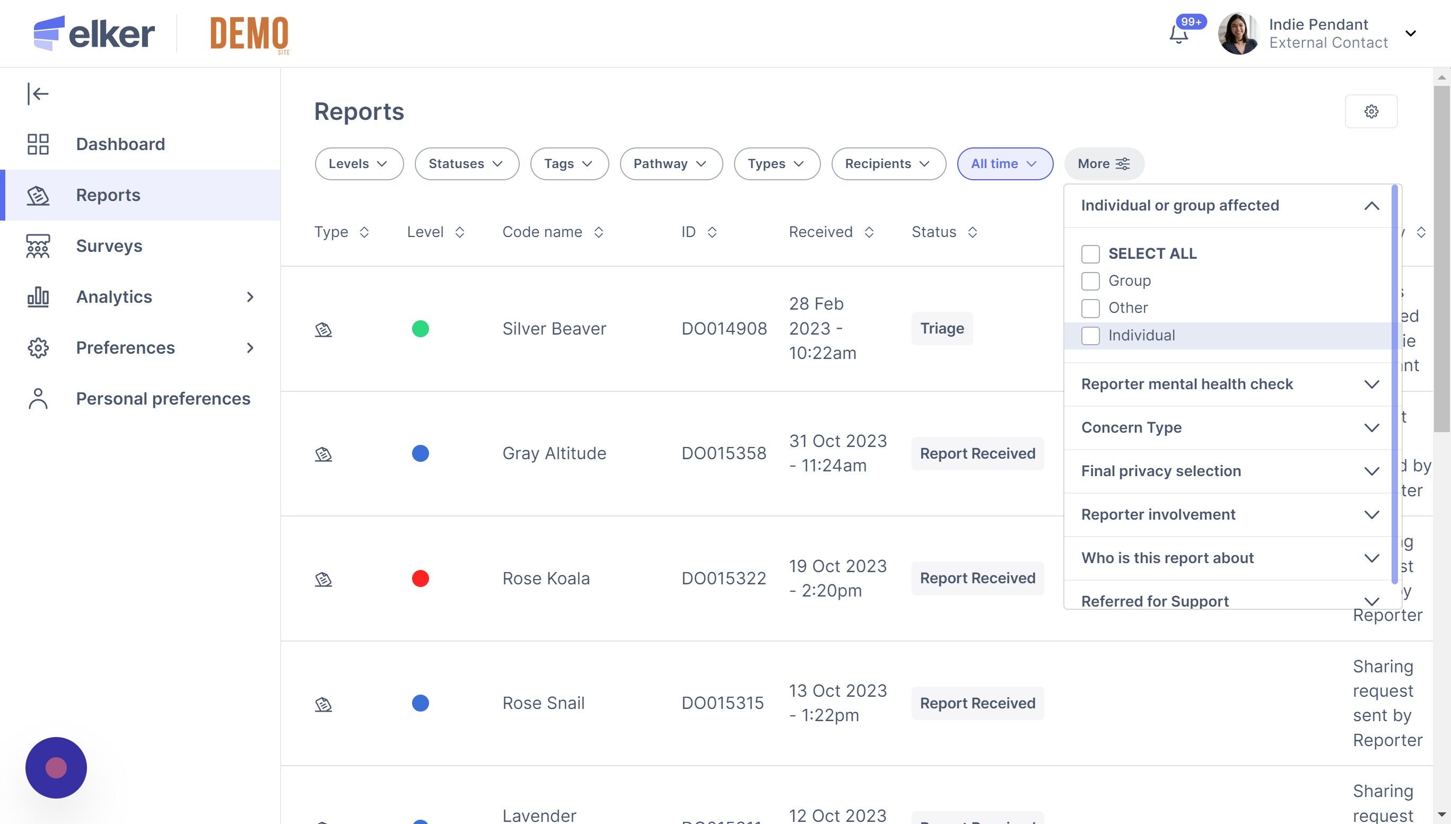Screen dimensions: 1451x824
Task: Click the notification bell icon
Action: [1179, 34]
